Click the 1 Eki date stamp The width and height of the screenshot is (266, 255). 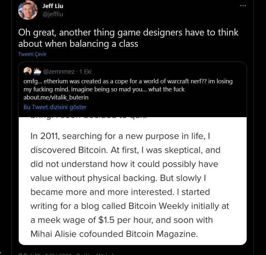point(86,72)
